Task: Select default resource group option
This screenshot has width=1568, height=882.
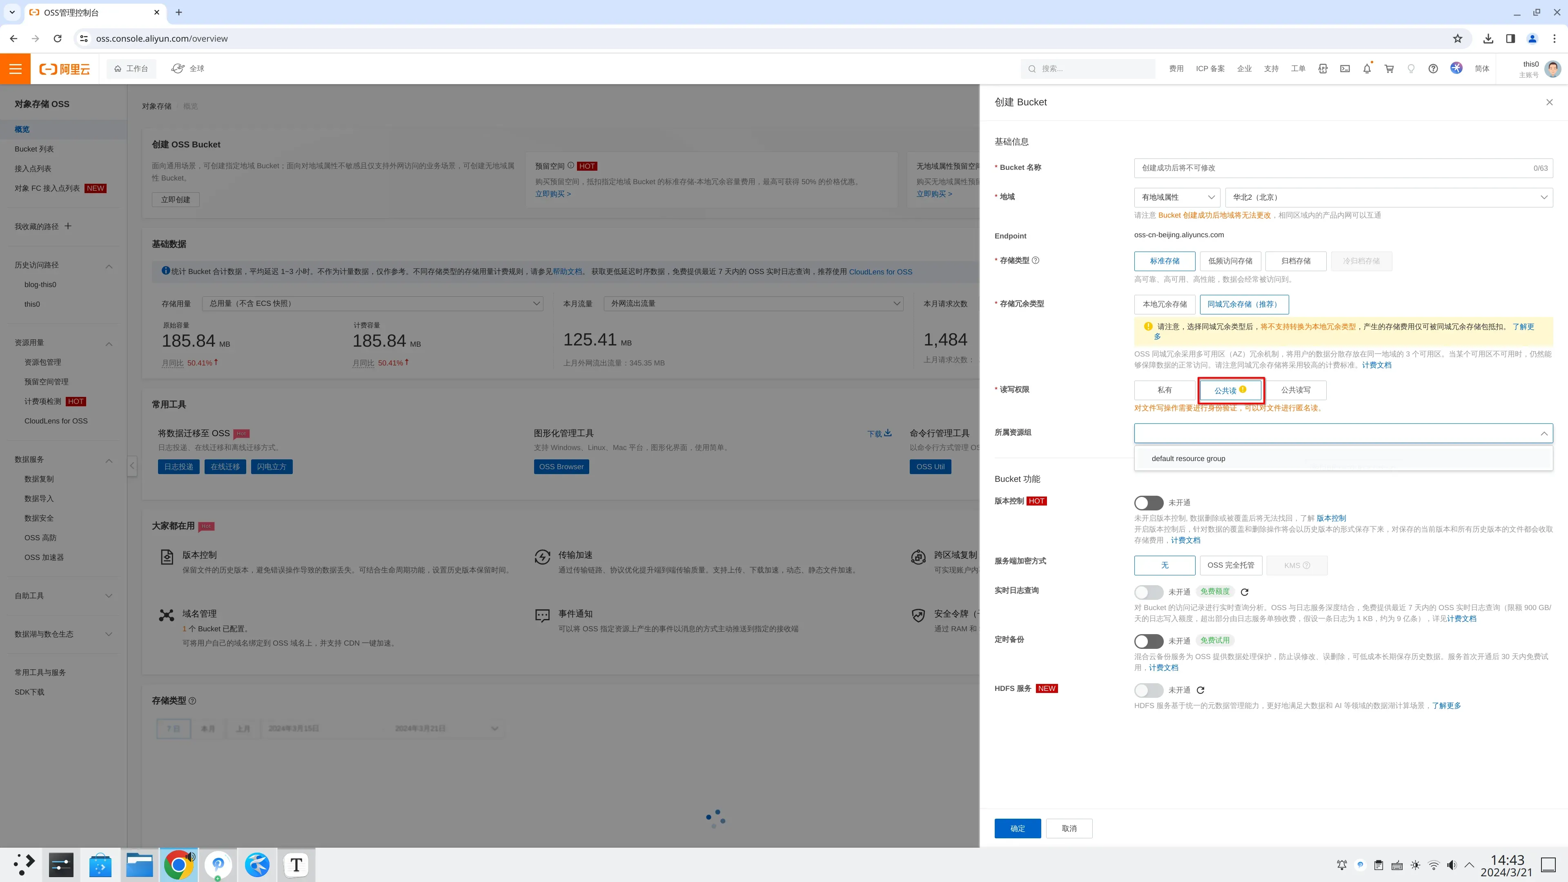Action: (1188, 458)
